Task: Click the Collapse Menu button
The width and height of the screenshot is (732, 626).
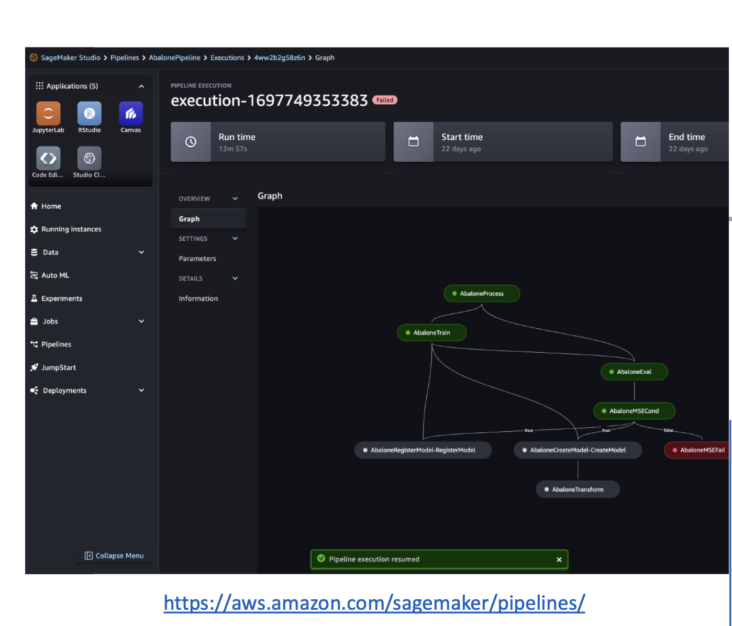Action: tap(114, 556)
